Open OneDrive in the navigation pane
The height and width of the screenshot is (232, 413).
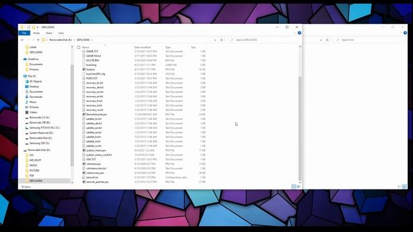[31, 59]
